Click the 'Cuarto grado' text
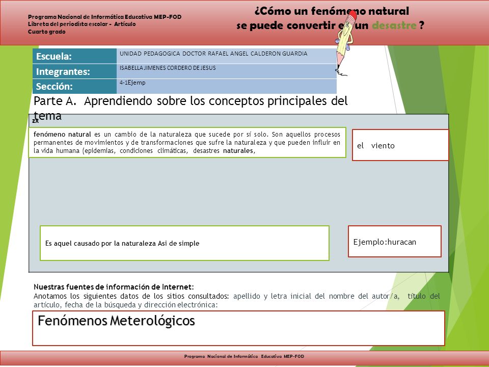Screen dimensions: 489x367 tap(47, 32)
